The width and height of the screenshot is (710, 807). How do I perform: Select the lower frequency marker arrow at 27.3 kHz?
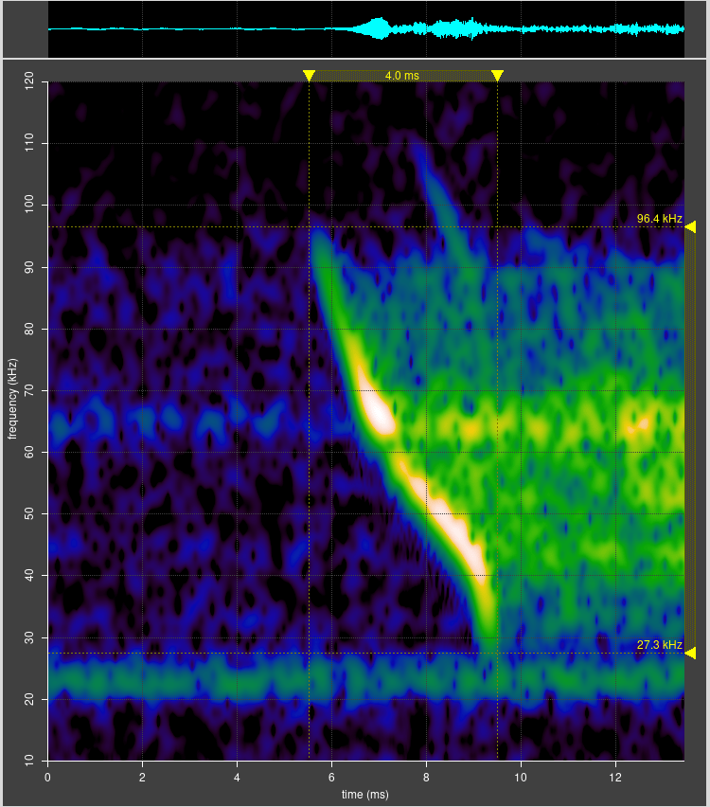coord(690,653)
